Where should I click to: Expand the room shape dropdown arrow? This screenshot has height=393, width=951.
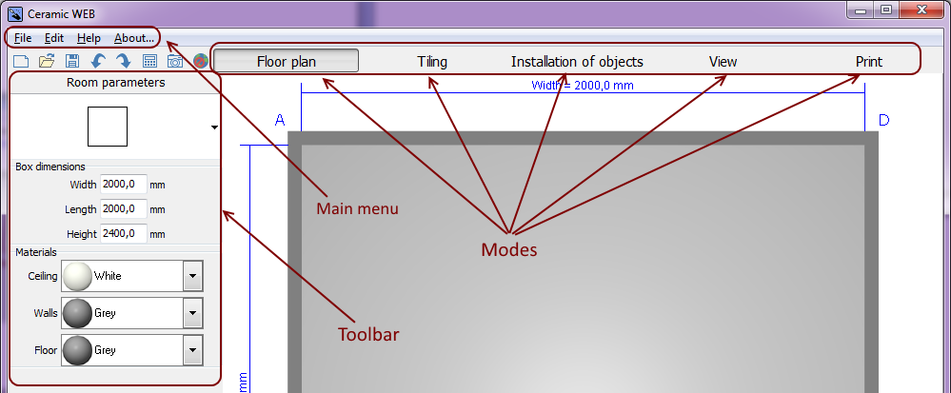(214, 127)
